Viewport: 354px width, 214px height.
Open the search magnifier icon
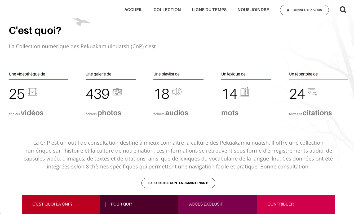tap(343, 10)
